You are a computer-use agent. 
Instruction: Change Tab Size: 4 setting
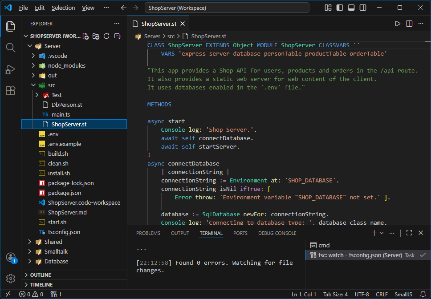(x=335, y=295)
